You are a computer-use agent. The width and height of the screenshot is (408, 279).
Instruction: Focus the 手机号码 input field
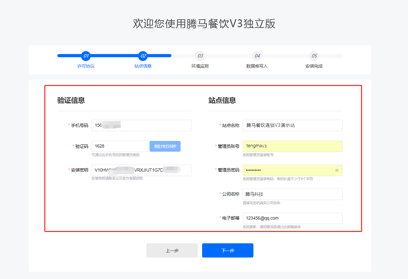click(x=141, y=125)
